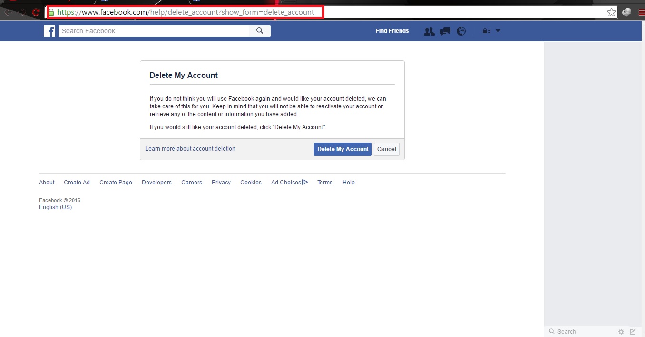Click the search magnifier button in Facebook bar
This screenshot has width=645, height=337.
pos(260,31)
